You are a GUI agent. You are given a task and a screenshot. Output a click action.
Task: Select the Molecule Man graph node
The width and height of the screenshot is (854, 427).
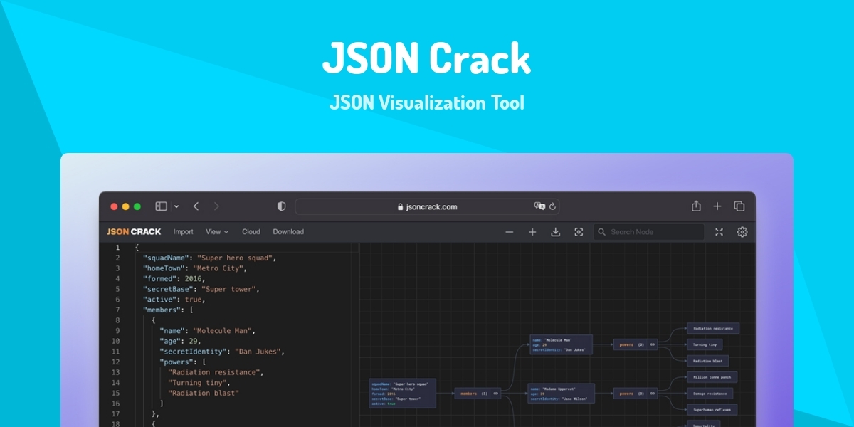point(561,344)
